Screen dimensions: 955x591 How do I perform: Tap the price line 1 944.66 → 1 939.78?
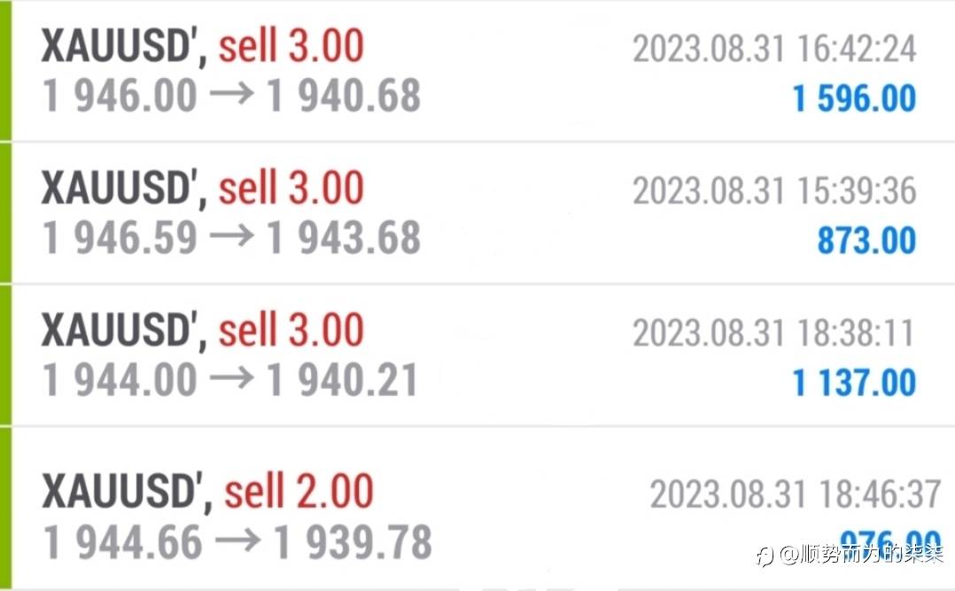[x=237, y=542]
